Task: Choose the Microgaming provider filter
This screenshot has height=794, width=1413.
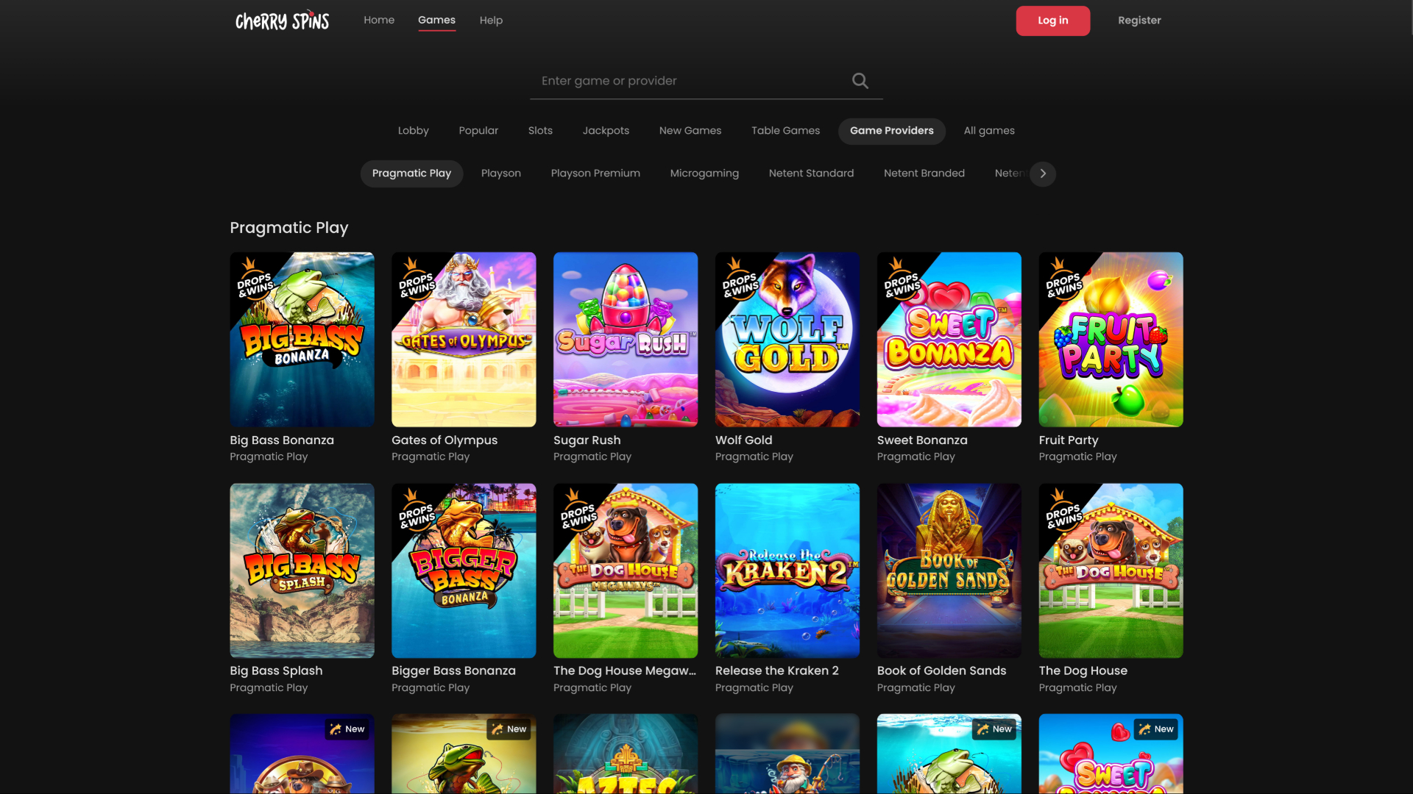Action: coord(704,174)
